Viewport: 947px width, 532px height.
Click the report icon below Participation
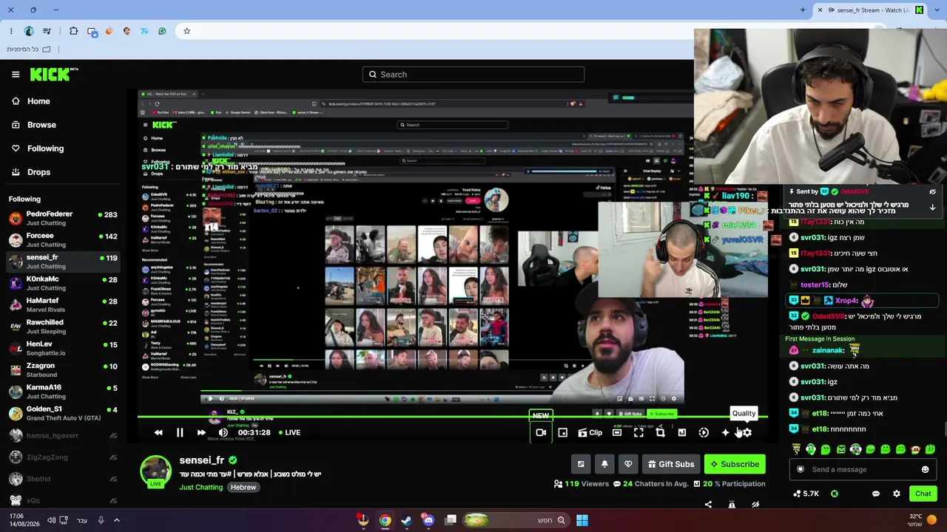click(732, 505)
